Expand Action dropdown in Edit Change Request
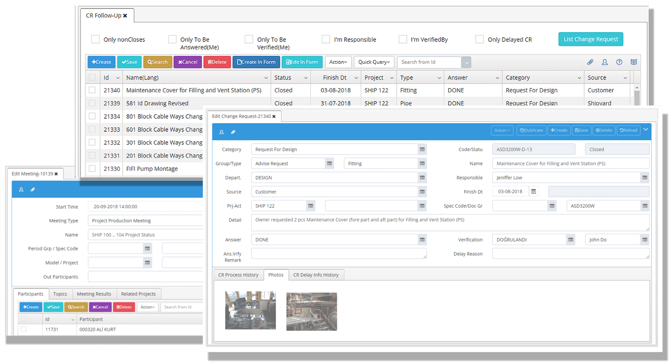The width and height of the screenshot is (669, 362). [x=502, y=130]
